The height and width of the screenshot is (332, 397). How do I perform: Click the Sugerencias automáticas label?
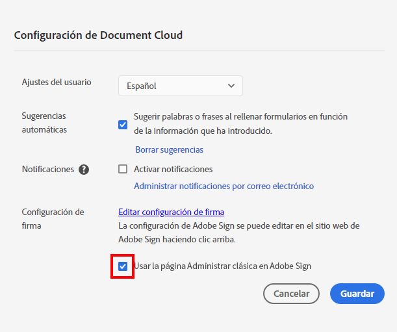tap(44, 123)
